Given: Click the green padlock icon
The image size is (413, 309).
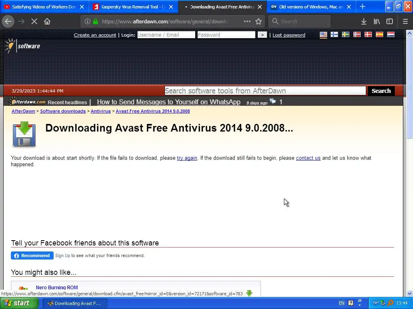Looking at the screenshot, I should (x=96, y=22).
